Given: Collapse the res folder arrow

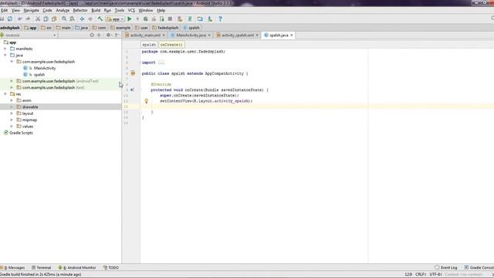Looking at the screenshot, I should coord(5,94).
